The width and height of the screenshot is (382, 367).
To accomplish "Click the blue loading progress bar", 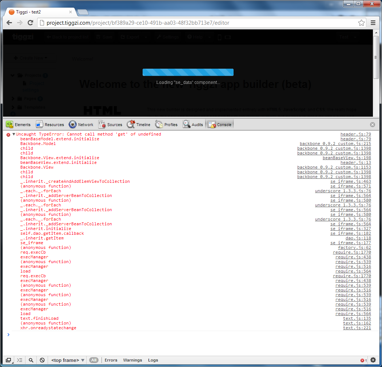I will [x=188, y=72].
